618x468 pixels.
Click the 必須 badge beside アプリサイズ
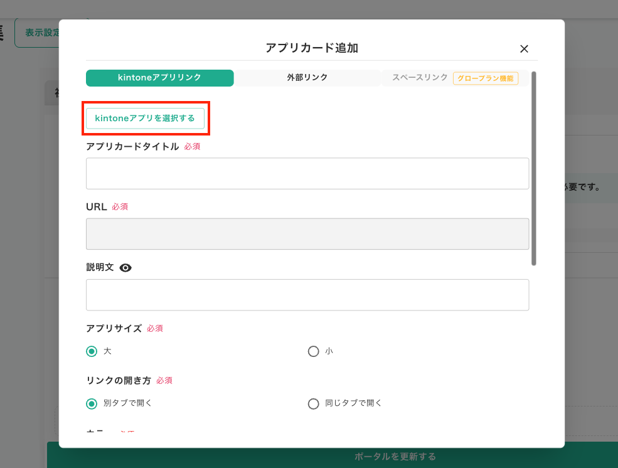tap(154, 329)
